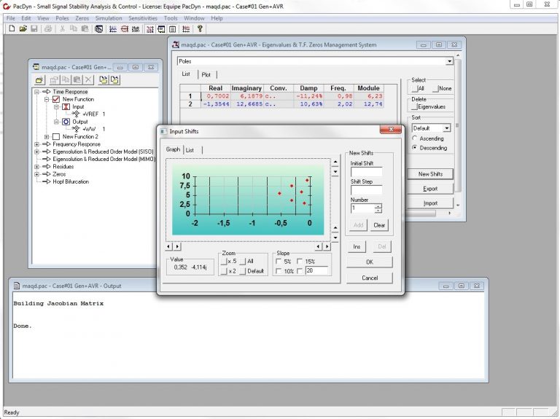Click the New file toolbar icon

point(12,29)
